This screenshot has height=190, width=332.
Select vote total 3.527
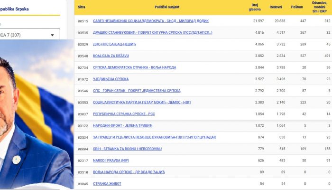[259, 79]
